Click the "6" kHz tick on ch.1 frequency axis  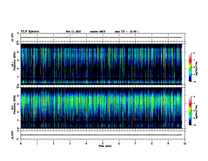click(x=18, y=61)
